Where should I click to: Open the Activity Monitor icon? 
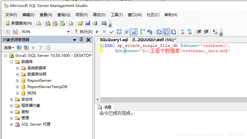(x=104, y=23)
